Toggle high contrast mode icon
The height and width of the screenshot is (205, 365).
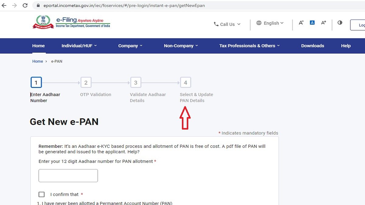[340, 23]
